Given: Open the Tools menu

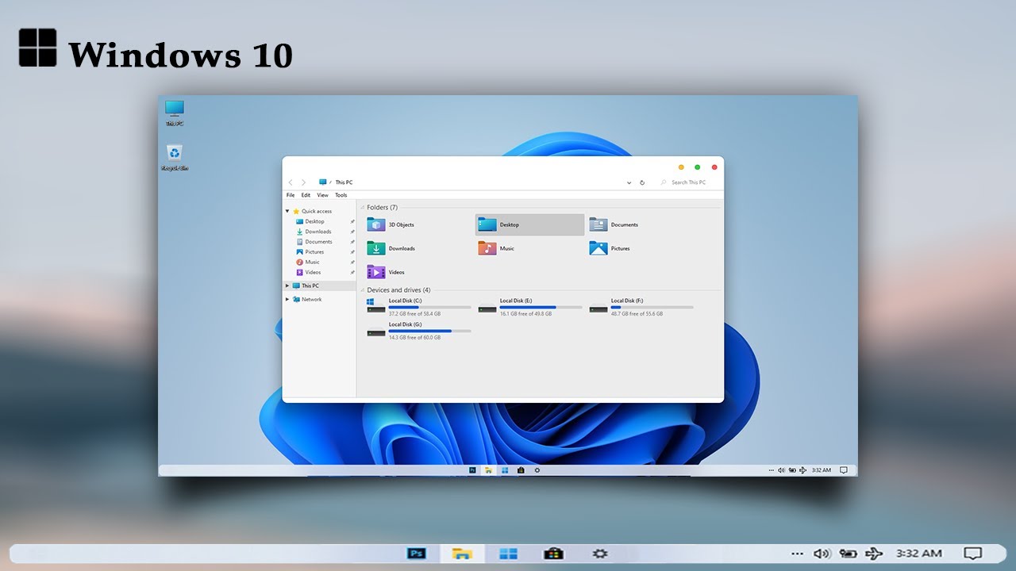Looking at the screenshot, I should coord(341,195).
